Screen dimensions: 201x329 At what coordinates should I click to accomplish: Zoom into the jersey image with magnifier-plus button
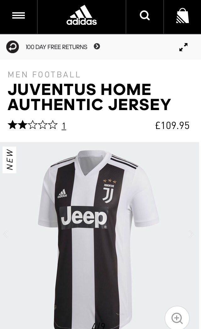point(177,318)
